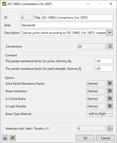Click Is Critical Brace Defined field
The image size is (117, 143).
[x=96, y=99]
